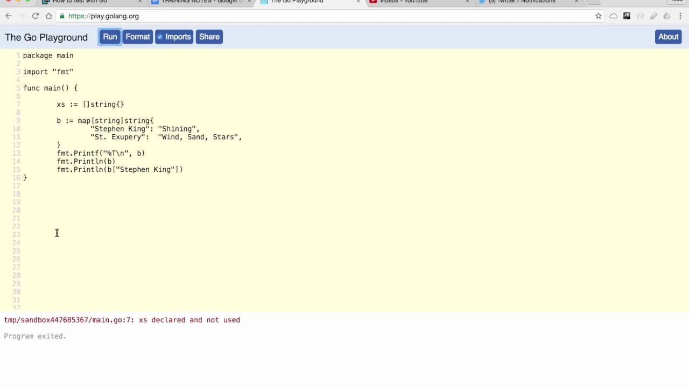Toggle the Imports checkbox
Image resolution: width=689 pixels, height=388 pixels.
click(x=160, y=37)
